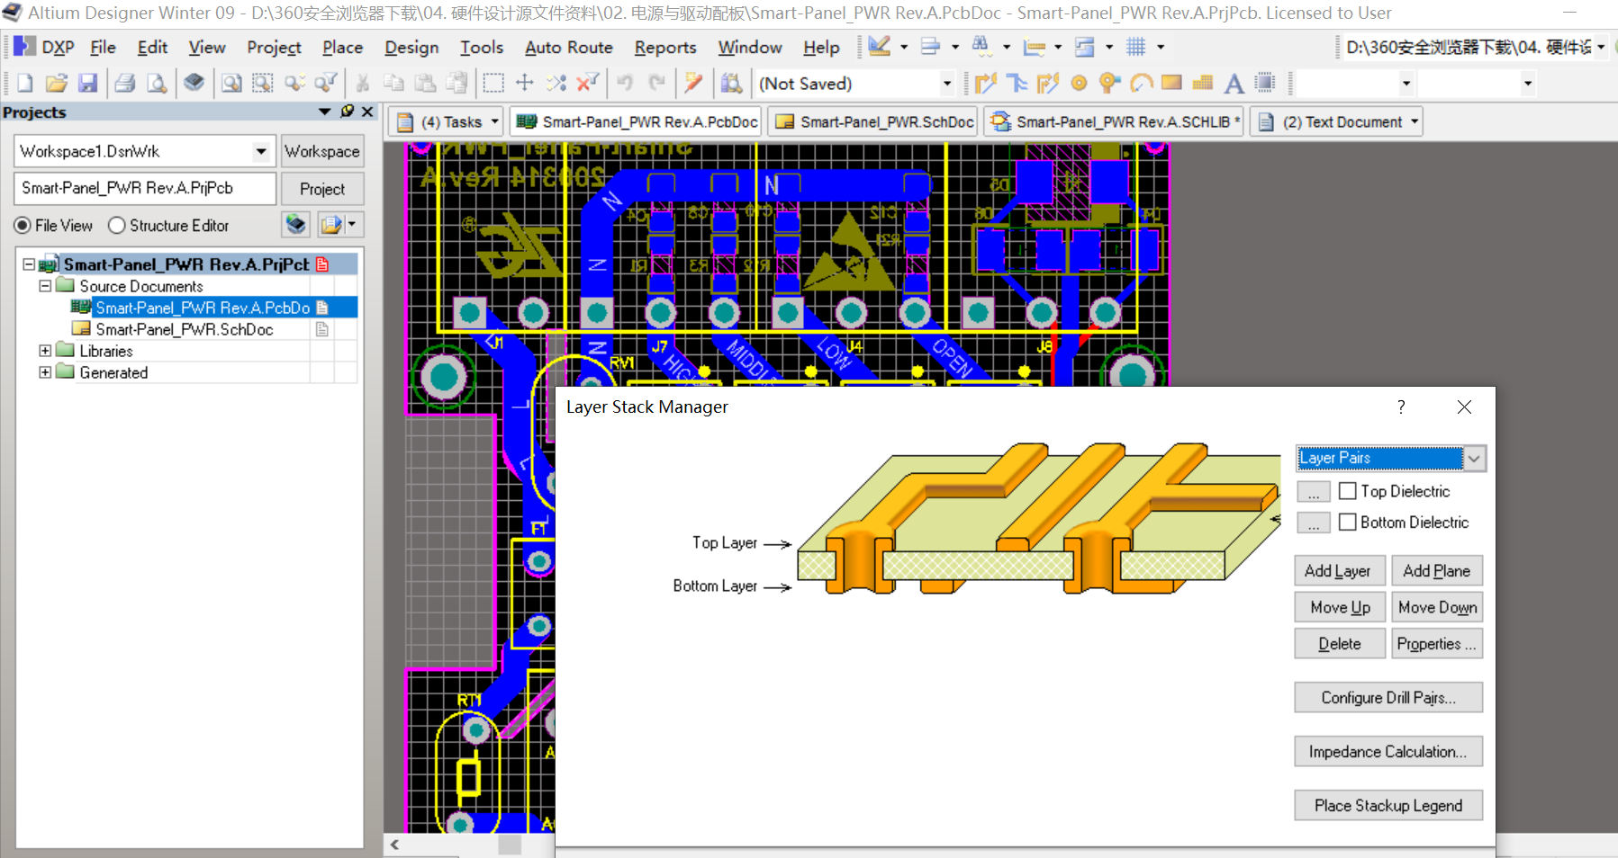
Task: Click the place via icon
Action: (x=1109, y=84)
